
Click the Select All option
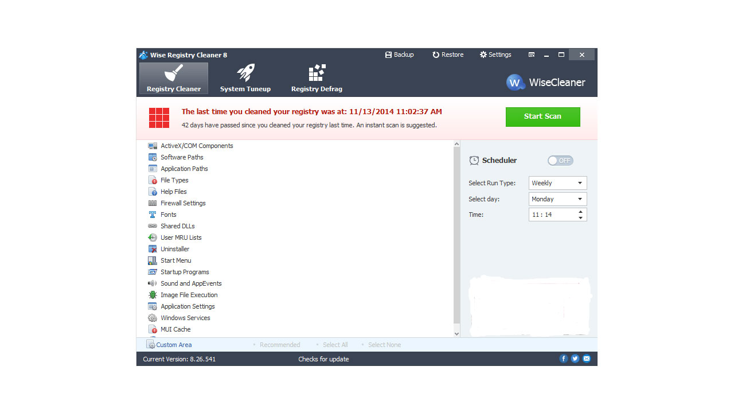point(335,345)
